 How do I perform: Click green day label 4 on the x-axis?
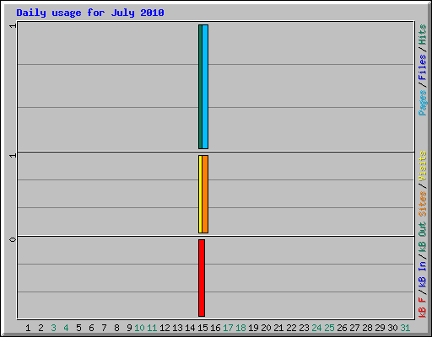click(x=66, y=328)
